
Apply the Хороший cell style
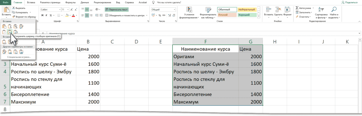pyautogui.click(x=247, y=15)
